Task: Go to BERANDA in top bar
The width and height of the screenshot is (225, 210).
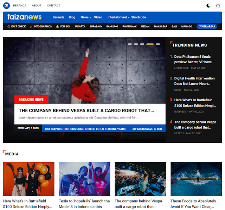Action: click(x=20, y=6)
